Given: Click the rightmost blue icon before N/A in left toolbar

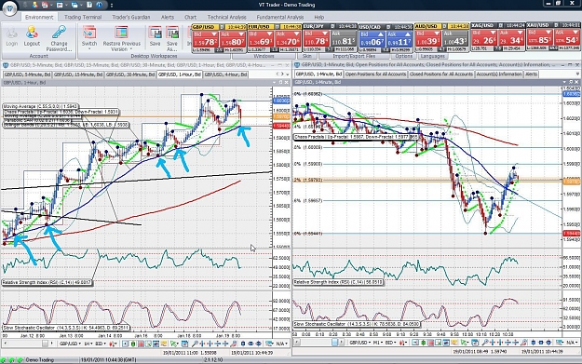Looking at the screenshot, I should click(x=258, y=344).
